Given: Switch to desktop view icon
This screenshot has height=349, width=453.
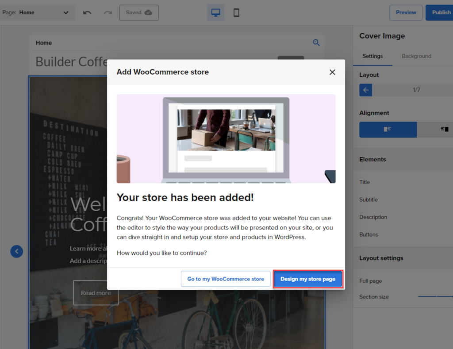Looking at the screenshot, I should pos(215,12).
